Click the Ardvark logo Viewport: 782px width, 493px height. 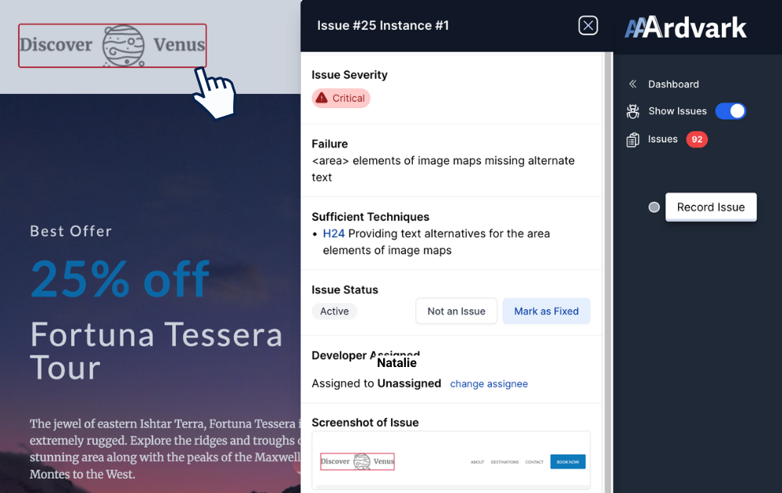coord(686,28)
